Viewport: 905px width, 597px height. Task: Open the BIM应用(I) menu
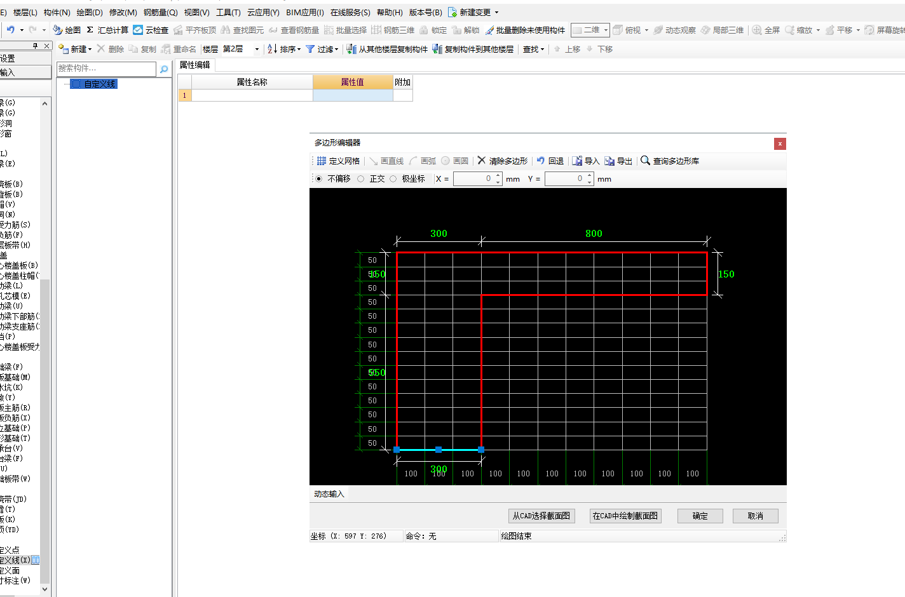pyautogui.click(x=305, y=12)
